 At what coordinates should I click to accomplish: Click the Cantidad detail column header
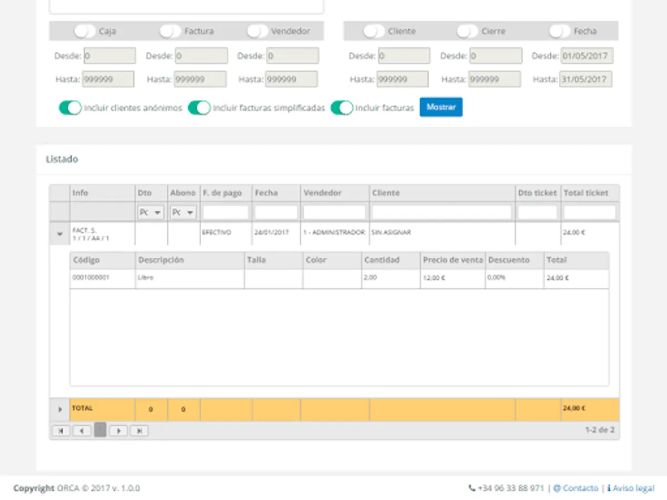click(391, 260)
